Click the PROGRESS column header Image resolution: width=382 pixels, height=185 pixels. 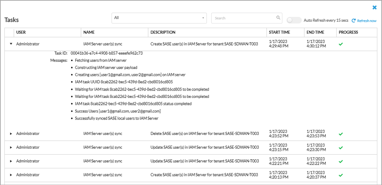point(348,32)
